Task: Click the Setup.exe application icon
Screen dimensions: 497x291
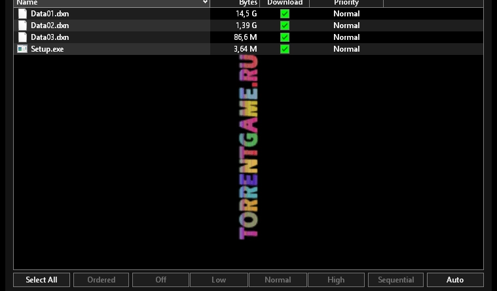Action: point(22,49)
